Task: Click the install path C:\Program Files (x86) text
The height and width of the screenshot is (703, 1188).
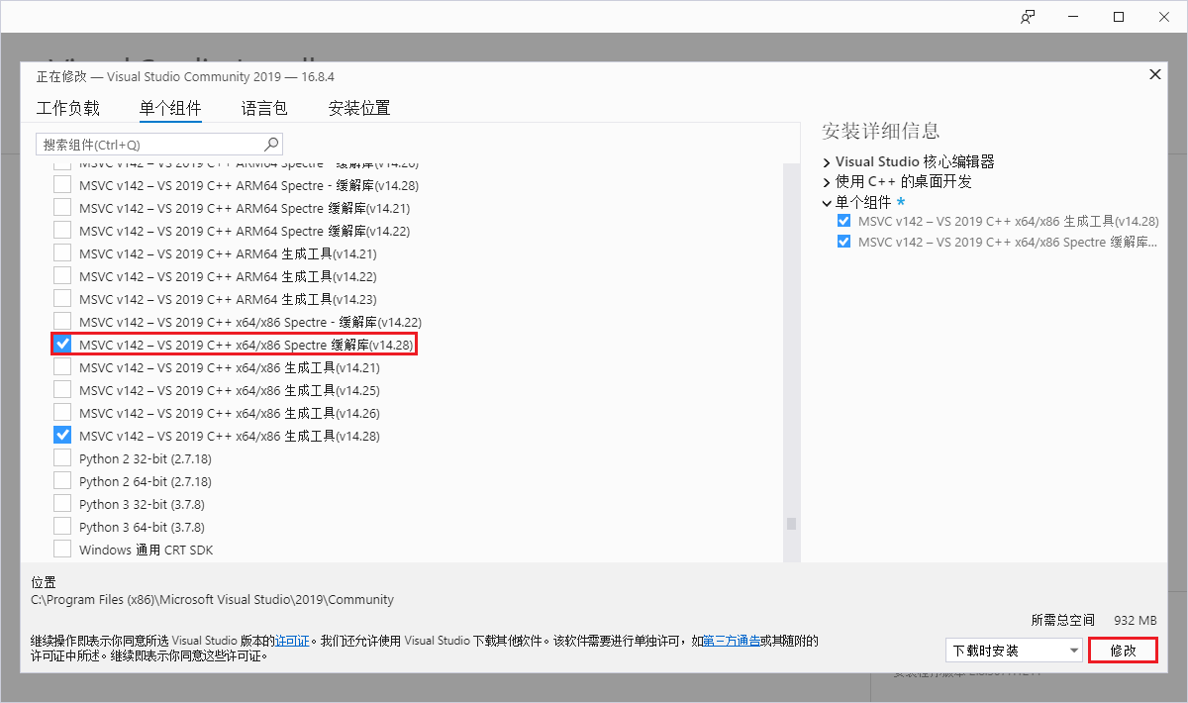Action: pos(212,600)
